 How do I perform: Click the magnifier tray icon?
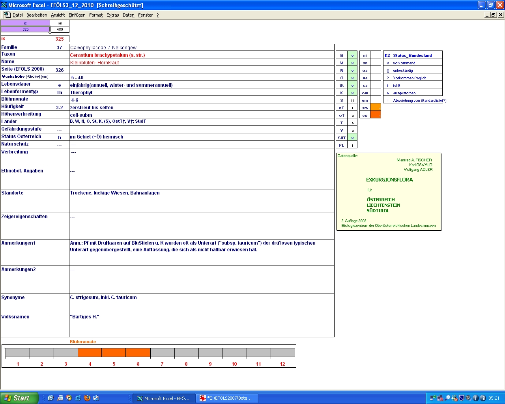(447, 398)
